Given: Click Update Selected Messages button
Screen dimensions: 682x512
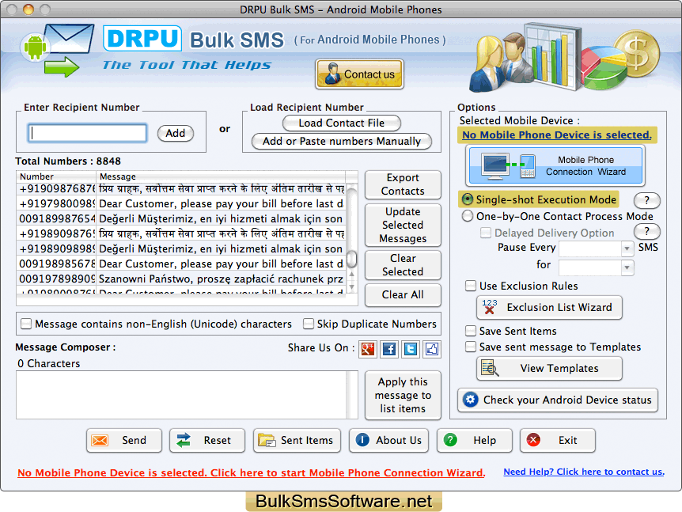Looking at the screenshot, I should click(403, 225).
